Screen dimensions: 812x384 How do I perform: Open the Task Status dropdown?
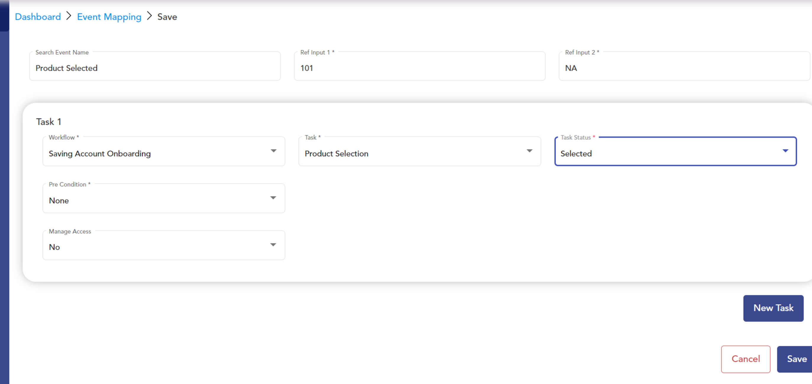tap(675, 152)
